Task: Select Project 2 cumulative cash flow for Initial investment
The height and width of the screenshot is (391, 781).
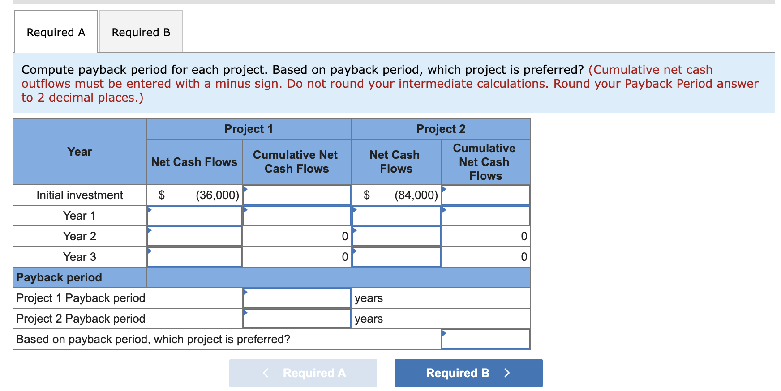Action: (x=486, y=195)
